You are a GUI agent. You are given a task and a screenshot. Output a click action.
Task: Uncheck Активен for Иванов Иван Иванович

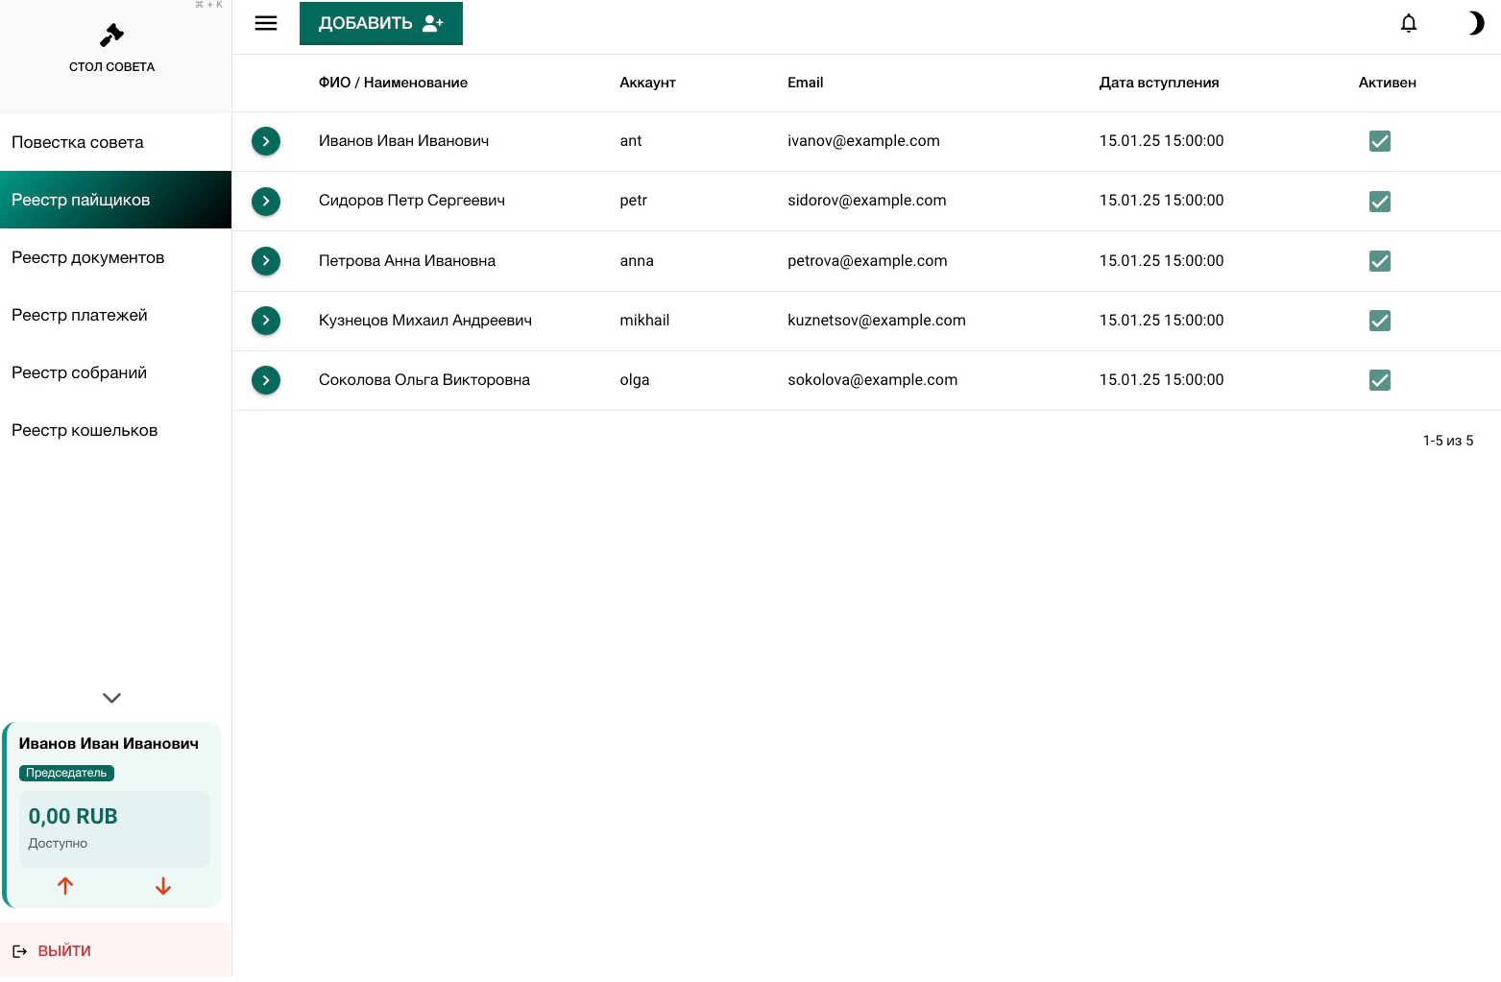tap(1379, 141)
